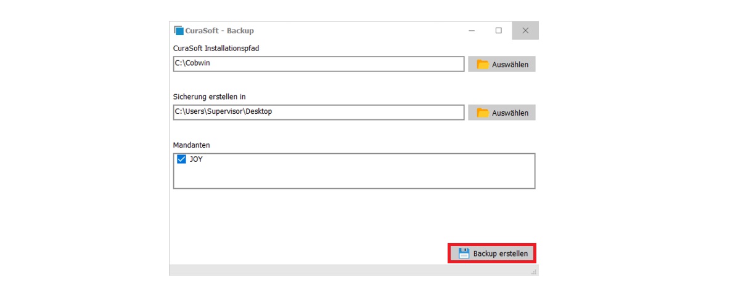Image resolution: width=746 pixels, height=299 pixels.
Task: Uncheck the JOY Mandanten checkbox
Action: [181, 159]
